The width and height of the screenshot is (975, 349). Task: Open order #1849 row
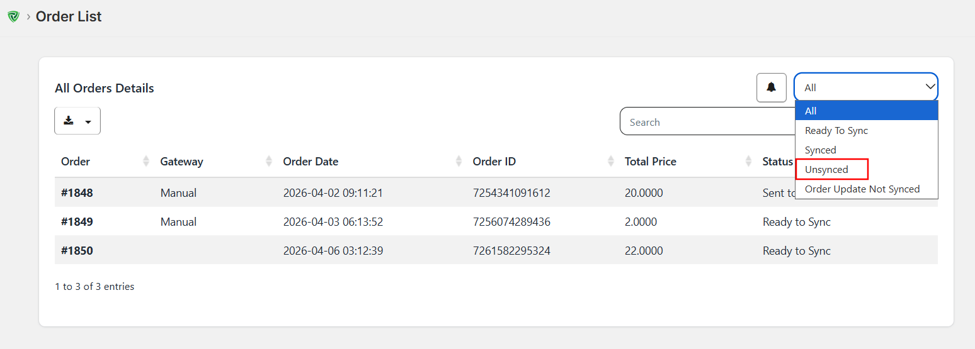pyautogui.click(x=77, y=222)
